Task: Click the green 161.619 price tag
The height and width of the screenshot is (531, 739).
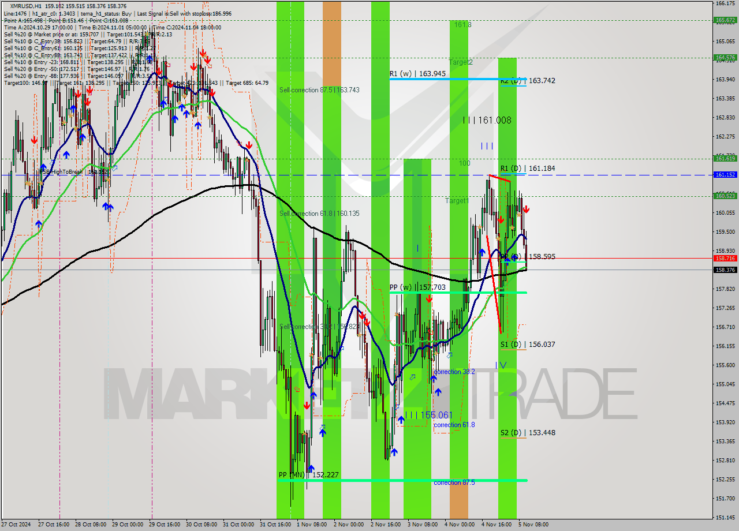Action: pos(725,158)
